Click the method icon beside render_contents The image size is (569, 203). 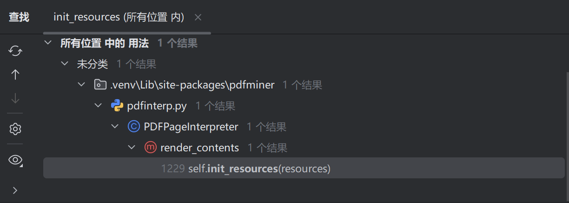pyautogui.click(x=150, y=148)
